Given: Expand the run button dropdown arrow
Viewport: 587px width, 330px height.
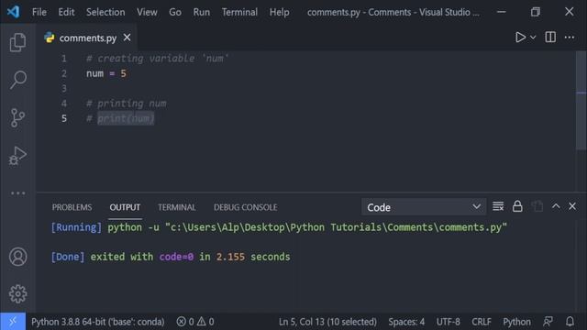Looking at the screenshot, I should point(533,38).
